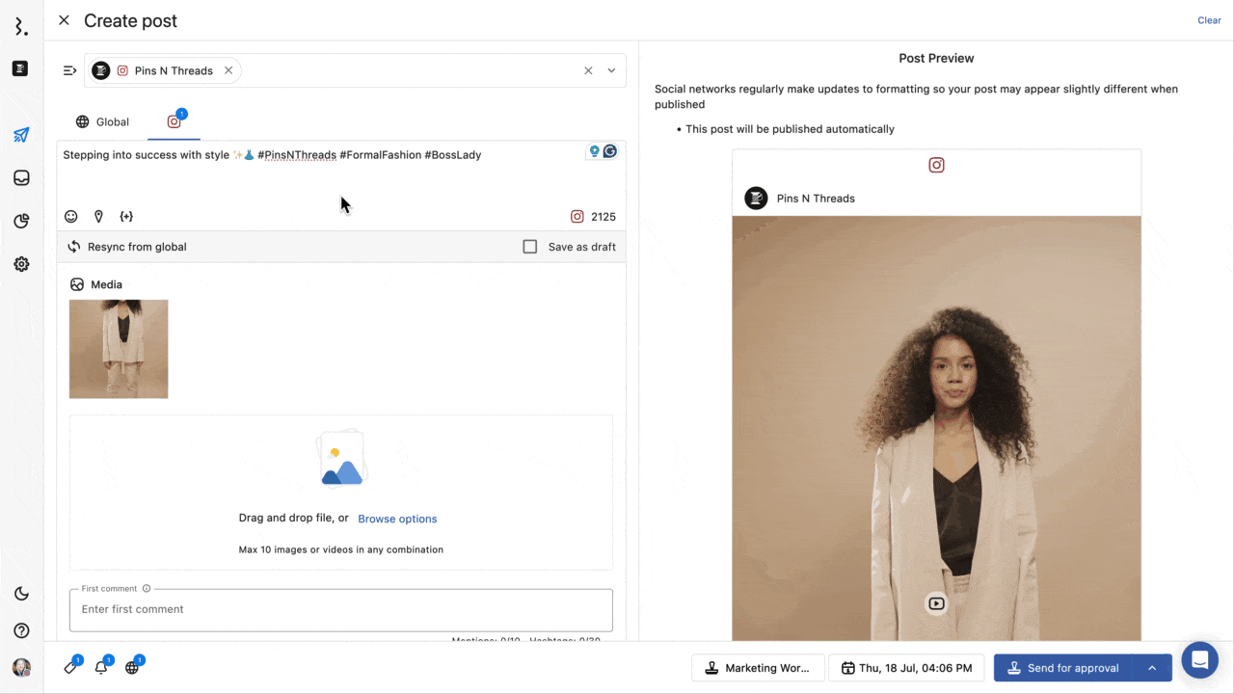Open Analytics pie chart sidebar icon

21,222
